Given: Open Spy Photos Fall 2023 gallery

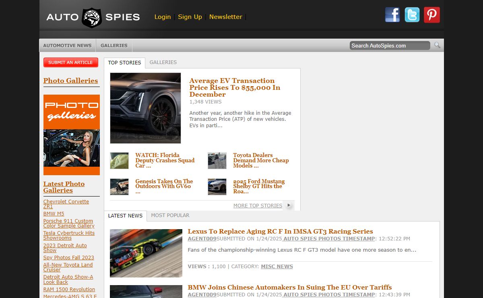Looking at the screenshot, I should [x=69, y=258].
